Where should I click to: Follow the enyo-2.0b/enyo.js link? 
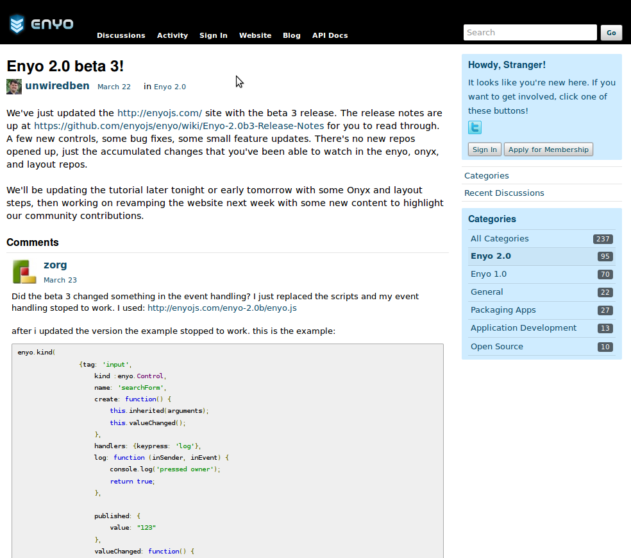point(222,308)
